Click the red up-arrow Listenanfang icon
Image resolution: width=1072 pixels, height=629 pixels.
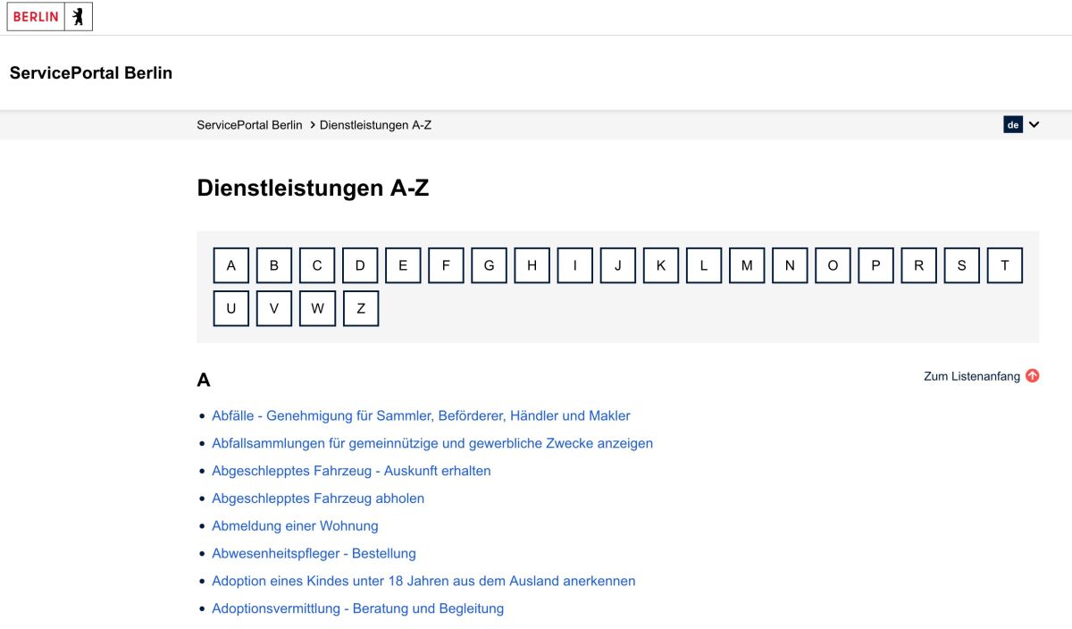[x=1032, y=376]
